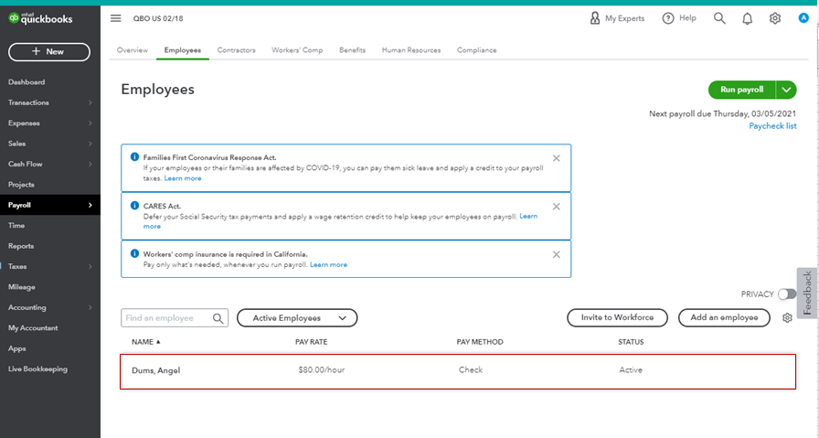Open the account avatar menu
819x438 pixels.
point(803,18)
